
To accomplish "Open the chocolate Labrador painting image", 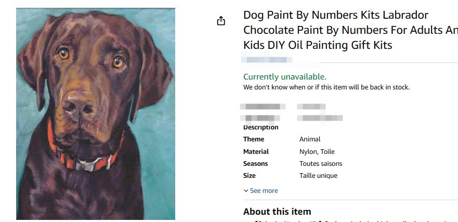I will pyautogui.click(x=96, y=114).
